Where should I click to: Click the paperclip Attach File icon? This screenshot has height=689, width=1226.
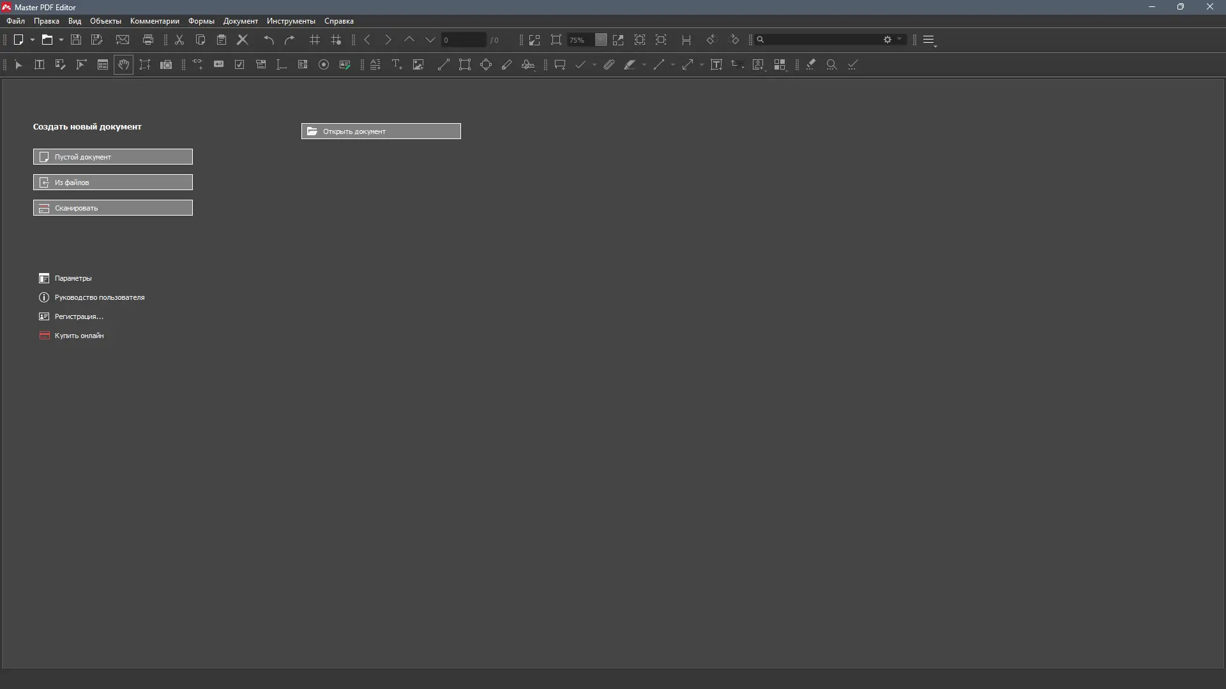tap(609, 64)
